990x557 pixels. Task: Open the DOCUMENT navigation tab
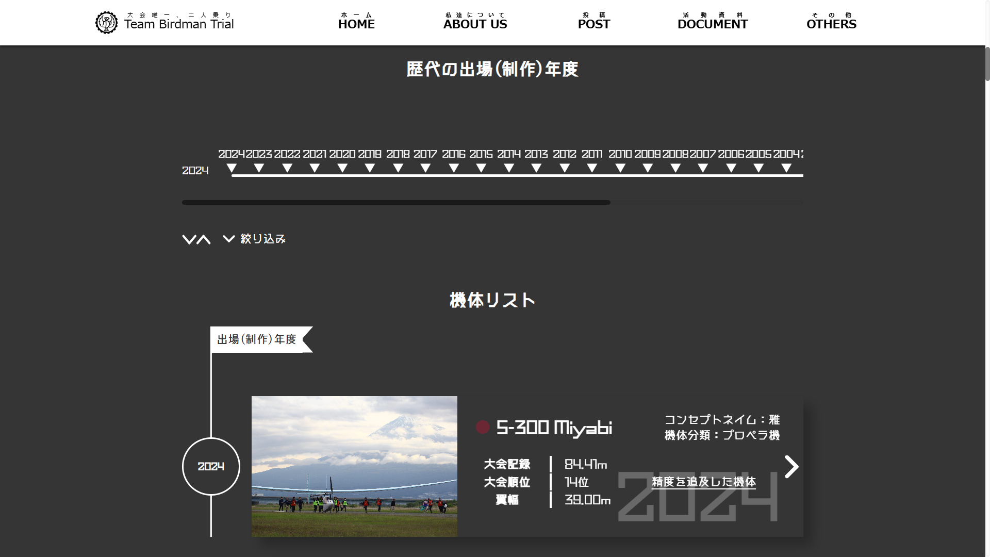tap(712, 23)
